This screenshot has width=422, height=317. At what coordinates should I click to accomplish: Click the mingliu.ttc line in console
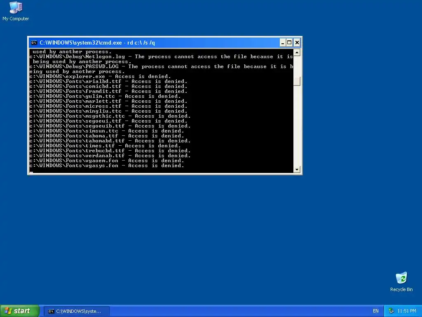[x=108, y=111]
